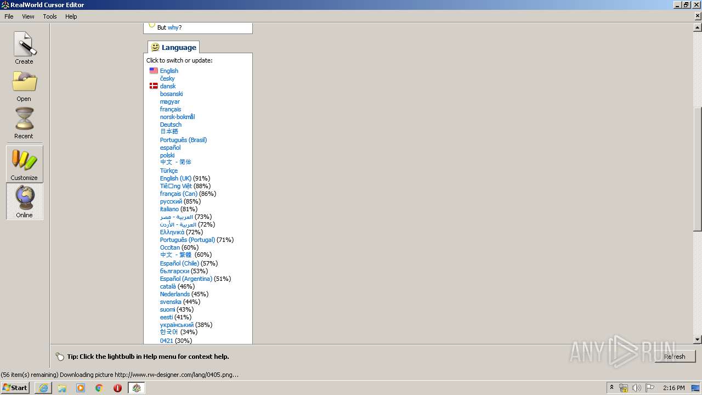
Task: Open the Tools menu
Action: coord(50,16)
